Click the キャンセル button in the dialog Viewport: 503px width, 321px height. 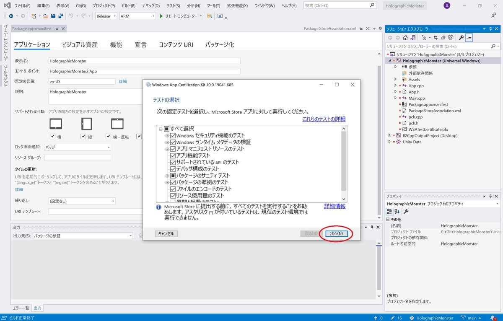pyautogui.click(x=166, y=233)
